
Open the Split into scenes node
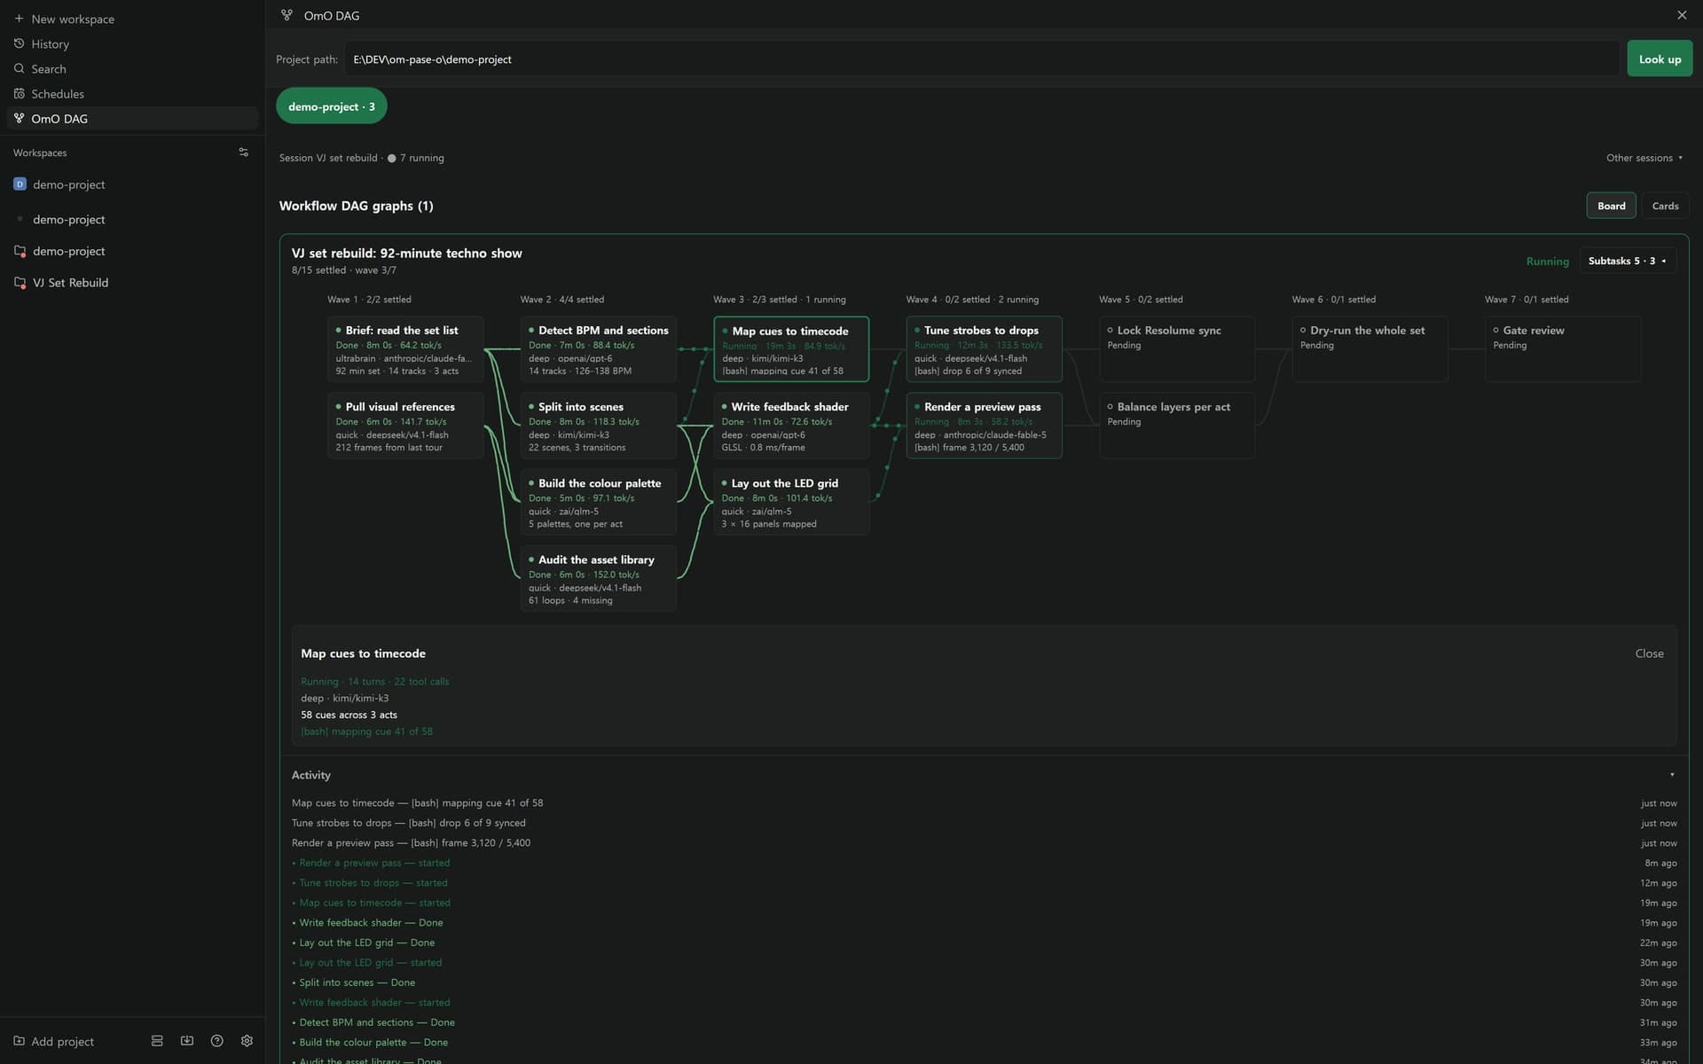[599, 426]
